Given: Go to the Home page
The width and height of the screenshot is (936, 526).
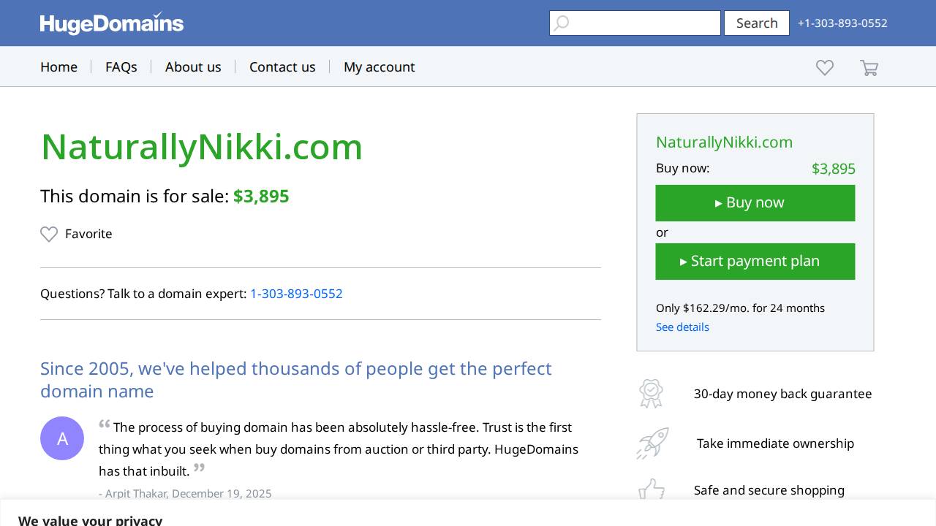Looking at the screenshot, I should pyautogui.click(x=58, y=66).
